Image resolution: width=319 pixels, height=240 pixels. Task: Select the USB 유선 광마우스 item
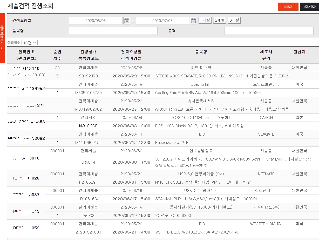tap(201, 191)
